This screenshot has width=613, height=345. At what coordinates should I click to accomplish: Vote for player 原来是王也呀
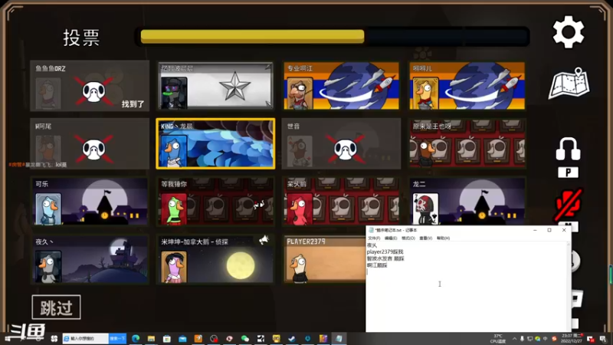pyautogui.click(x=467, y=143)
